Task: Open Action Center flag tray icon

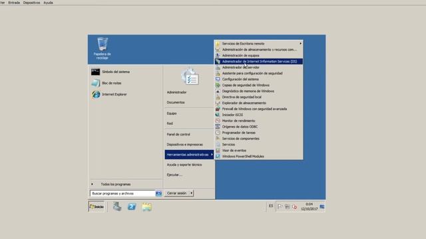Action: coord(280,206)
